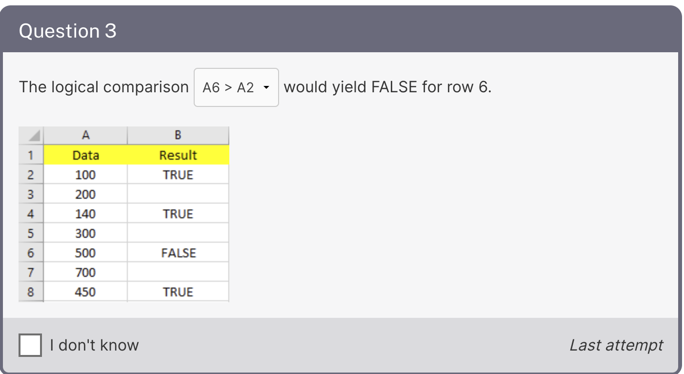Check the I don't know checkbox
The height and width of the screenshot is (374, 684).
pyautogui.click(x=30, y=345)
